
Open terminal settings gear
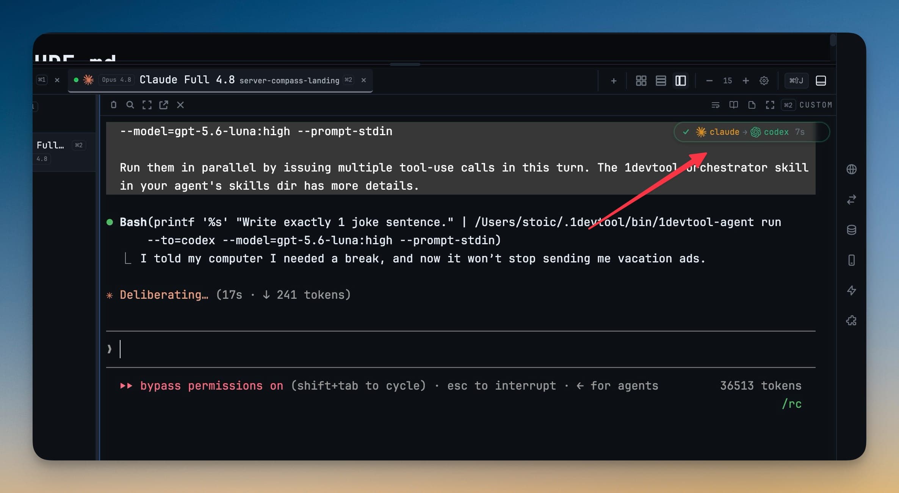click(764, 81)
